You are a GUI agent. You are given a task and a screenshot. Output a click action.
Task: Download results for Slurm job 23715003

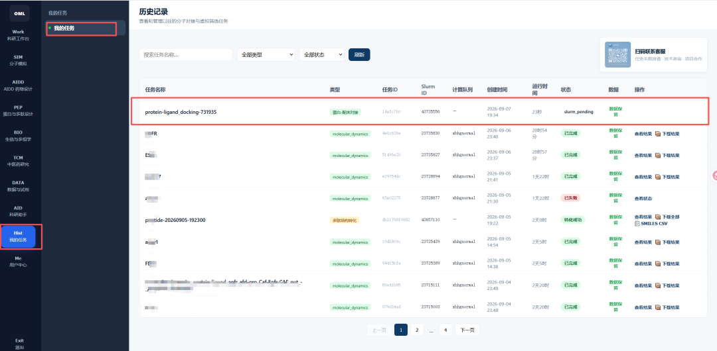click(667, 308)
